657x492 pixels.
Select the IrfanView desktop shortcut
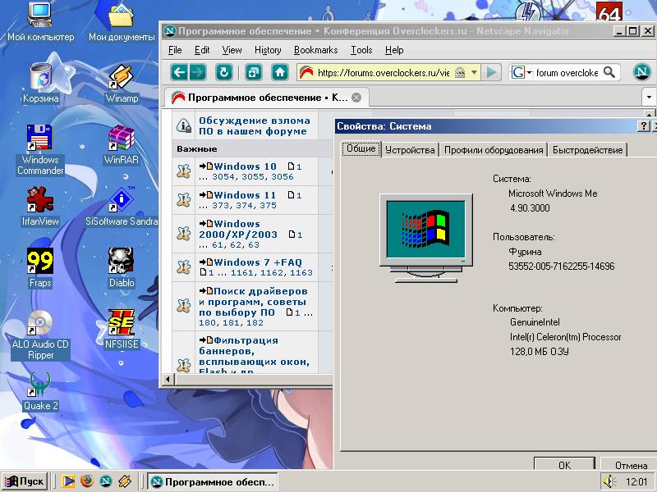coord(40,206)
